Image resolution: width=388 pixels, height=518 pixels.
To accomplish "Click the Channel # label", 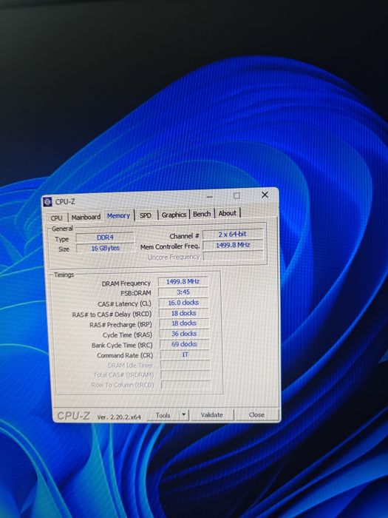I will pos(184,236).
